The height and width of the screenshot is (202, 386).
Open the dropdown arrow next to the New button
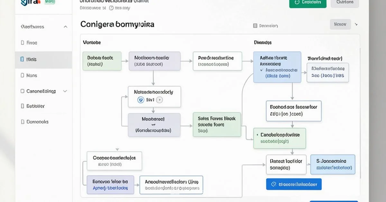tap(356, 24)
